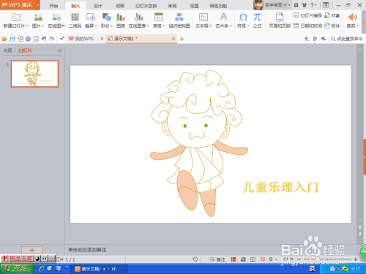Expand the WPS 演示 application menu arrow
This screenshot has height=274, width=366.
point(37,5)
